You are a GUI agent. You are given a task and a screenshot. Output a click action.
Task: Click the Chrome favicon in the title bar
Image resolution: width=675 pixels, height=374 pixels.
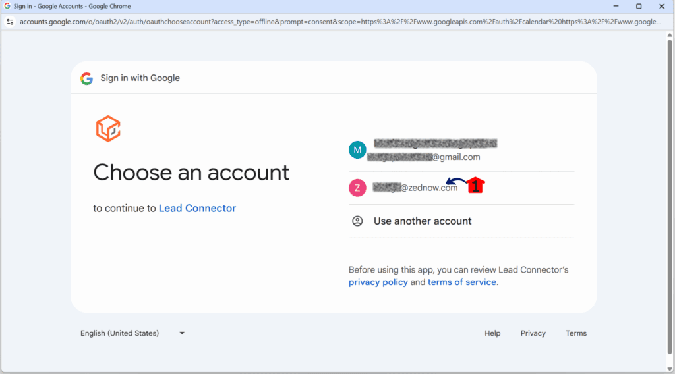pos(7,6)
